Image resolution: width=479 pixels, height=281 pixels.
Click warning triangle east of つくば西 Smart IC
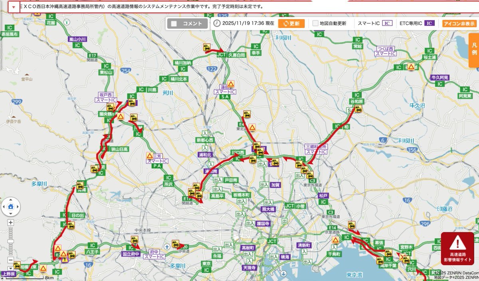(411, 67)
